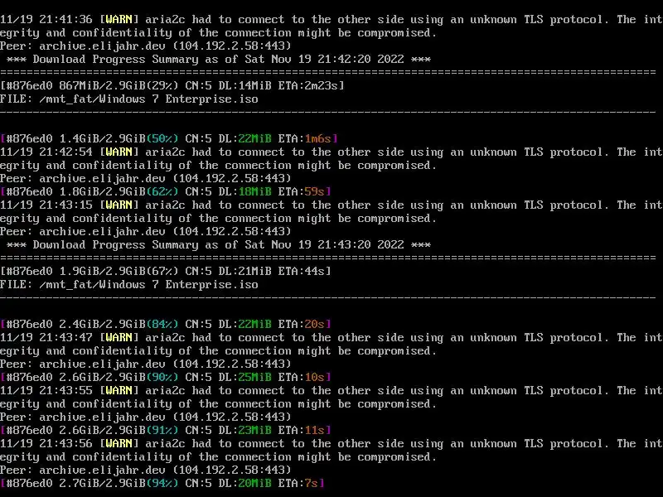Click DL:21MiB download speed

click(x=244, y=272)
